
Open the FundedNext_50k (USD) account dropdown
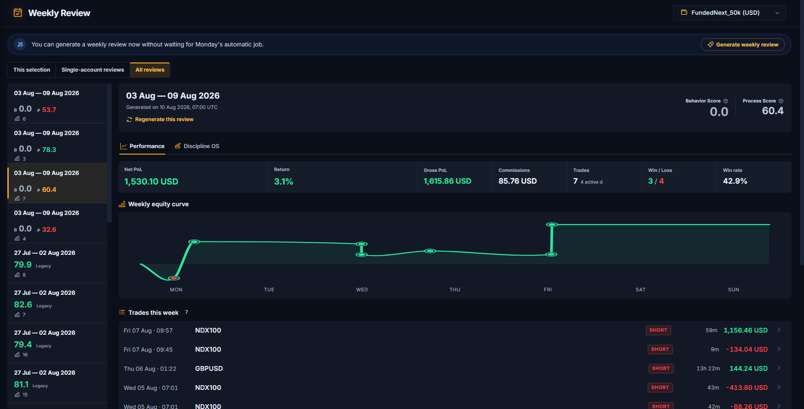click(x=729, y=13)
